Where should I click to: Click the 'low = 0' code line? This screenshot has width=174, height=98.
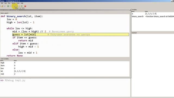click(x=12, y=19)
